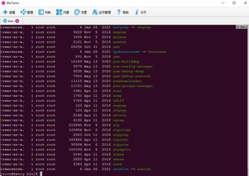The image size is (249, 176).
Task: Open Settings palette icon
Action: [77, 12]
